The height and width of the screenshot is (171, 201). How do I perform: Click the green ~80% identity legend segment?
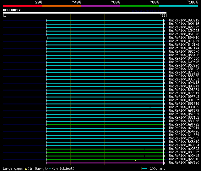139,6
